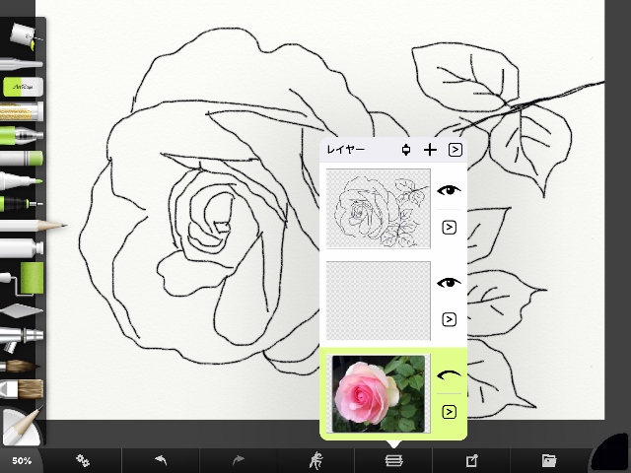Hide the empty middle layer
The image size is (631, 473).
[x=449, y=283]
